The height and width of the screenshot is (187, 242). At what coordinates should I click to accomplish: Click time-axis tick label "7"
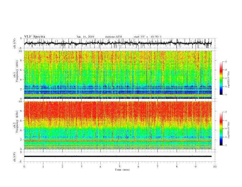coord(158,167)
